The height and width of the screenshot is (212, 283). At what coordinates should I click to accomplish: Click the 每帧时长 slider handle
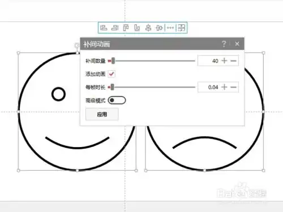[x=112, y=87]
